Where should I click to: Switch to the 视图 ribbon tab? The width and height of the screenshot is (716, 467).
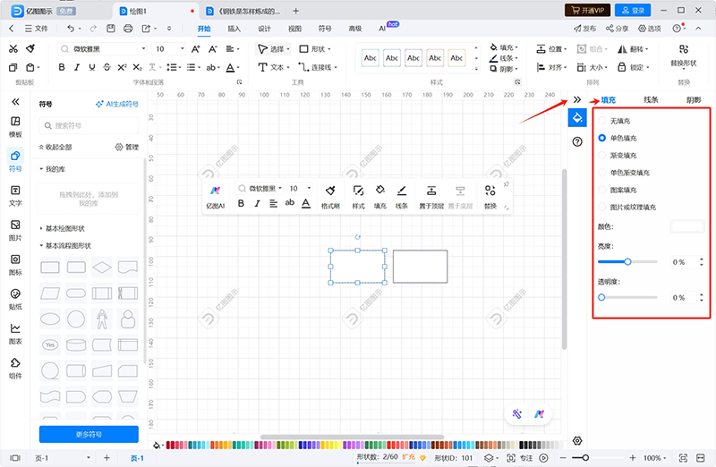pyautogui.click(x=294, y=29)
